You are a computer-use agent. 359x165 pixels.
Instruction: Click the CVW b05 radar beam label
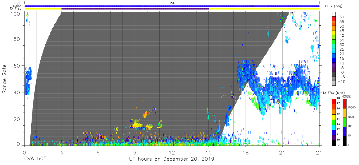click(x=35, y=159)
